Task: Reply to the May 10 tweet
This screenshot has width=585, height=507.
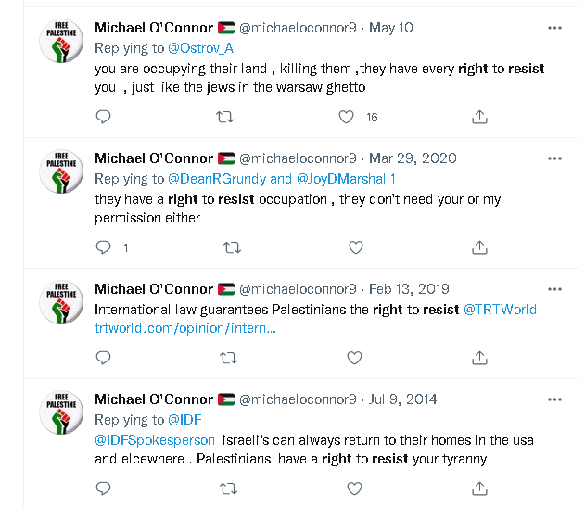Action: (x=104, y=117)
